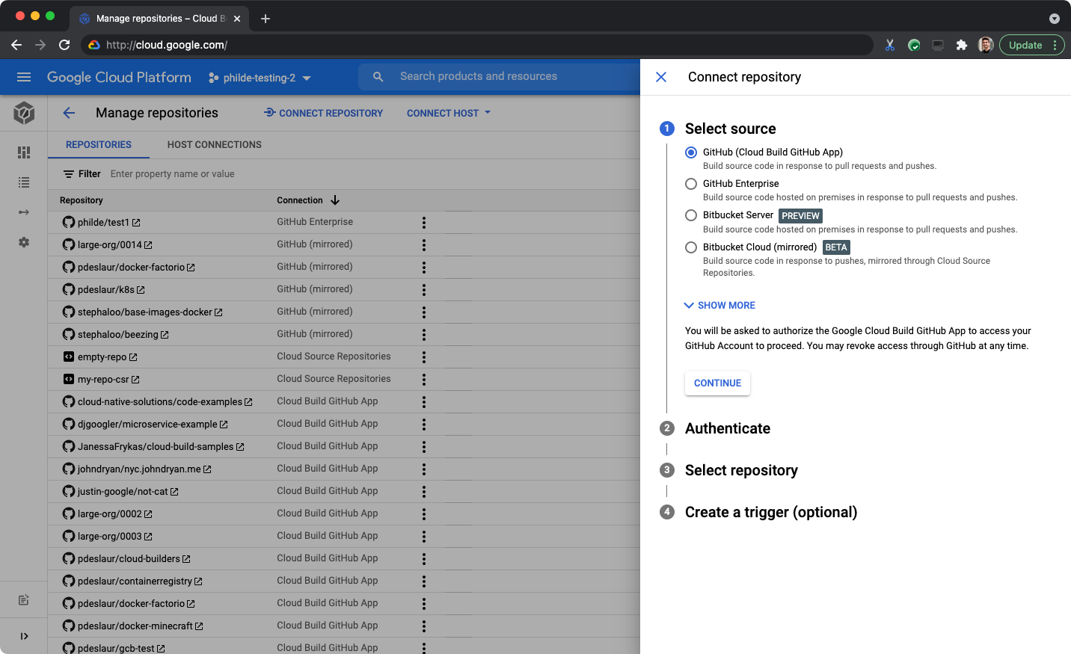Open the actions menu for pdeslaur/k8s
The width and height of the screenshot is (1071, 654).
424,290
